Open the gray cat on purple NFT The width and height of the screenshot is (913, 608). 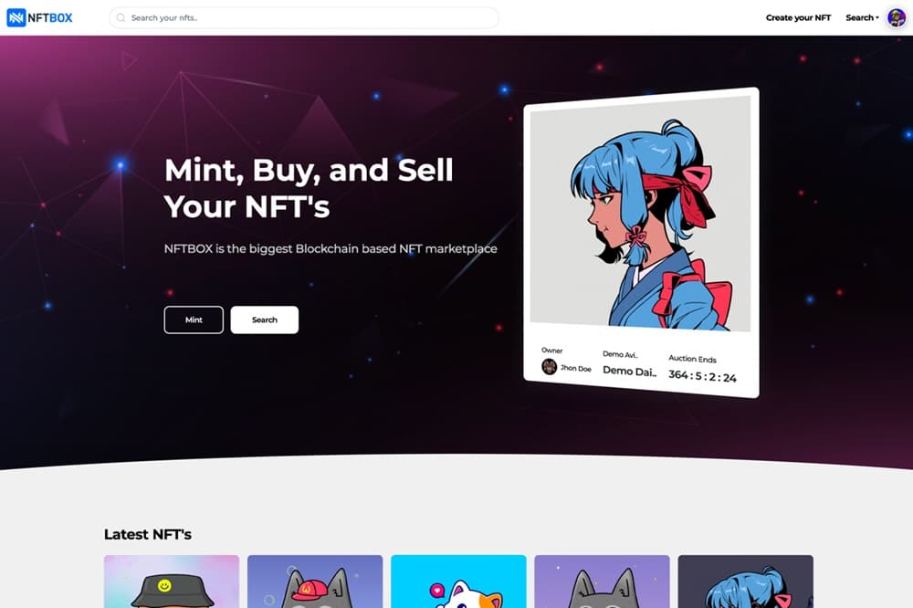pyautogui.click(x=602, y=582)
